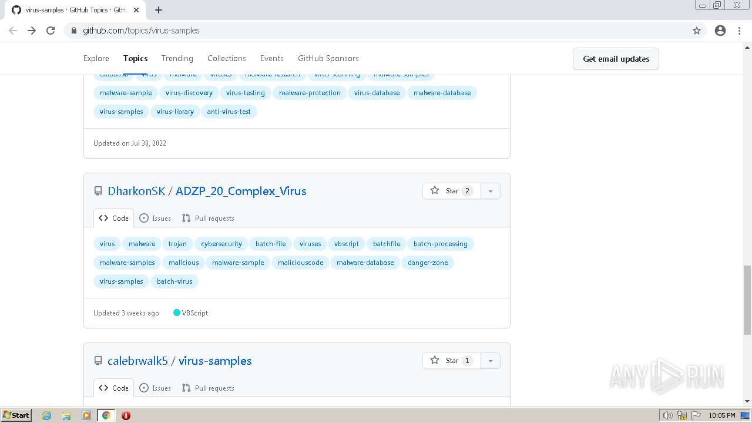Close the virus-samples GitHub tab
This screenshot has height=423, width=752.
(136, 10)
